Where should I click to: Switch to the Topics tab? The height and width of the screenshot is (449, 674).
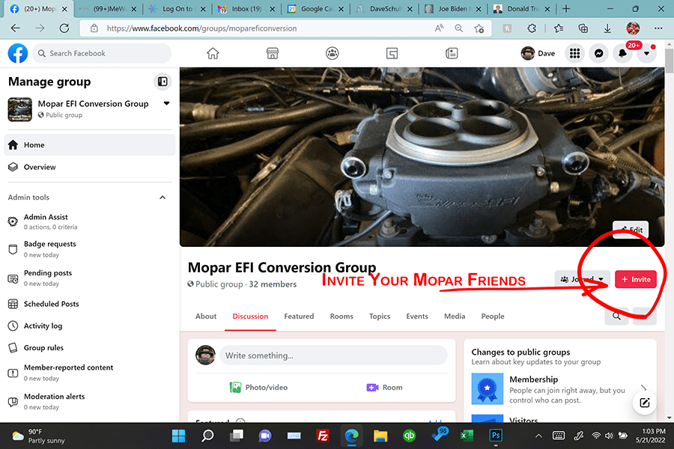(380, 317)
